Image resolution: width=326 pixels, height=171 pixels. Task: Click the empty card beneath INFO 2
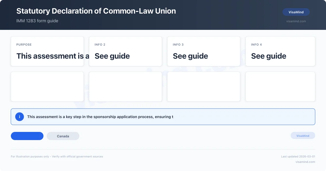point(126,87)
